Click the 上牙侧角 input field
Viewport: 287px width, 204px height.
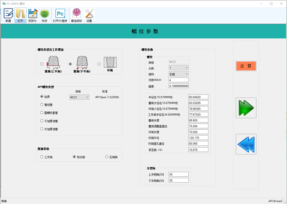(178, 174)
